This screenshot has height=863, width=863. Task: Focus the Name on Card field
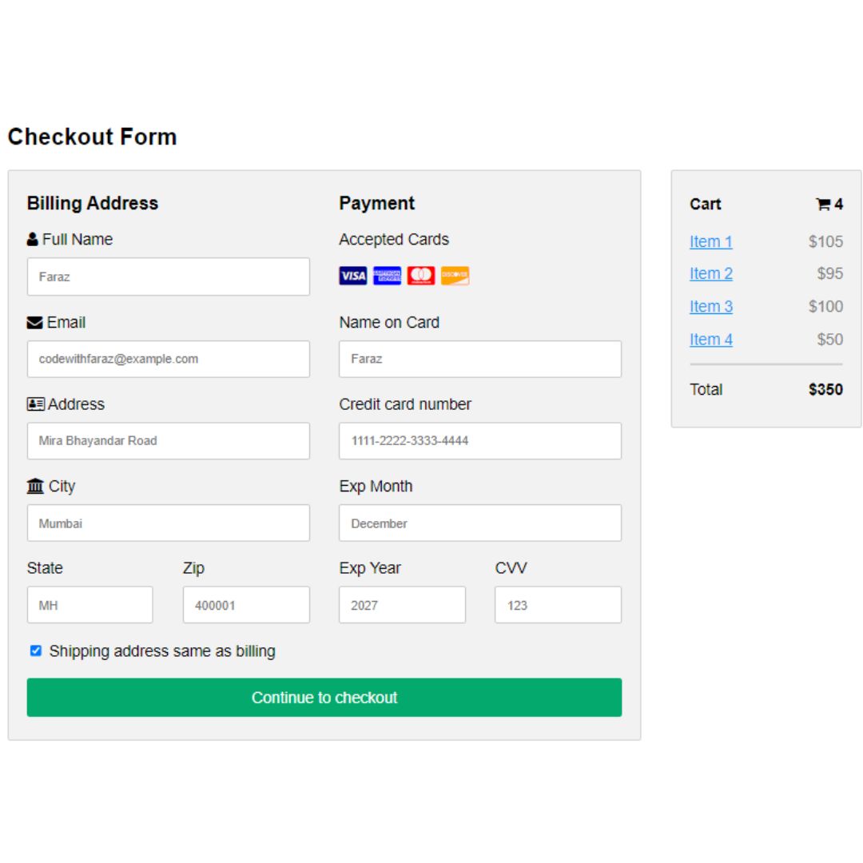click(x=480, y=359)
